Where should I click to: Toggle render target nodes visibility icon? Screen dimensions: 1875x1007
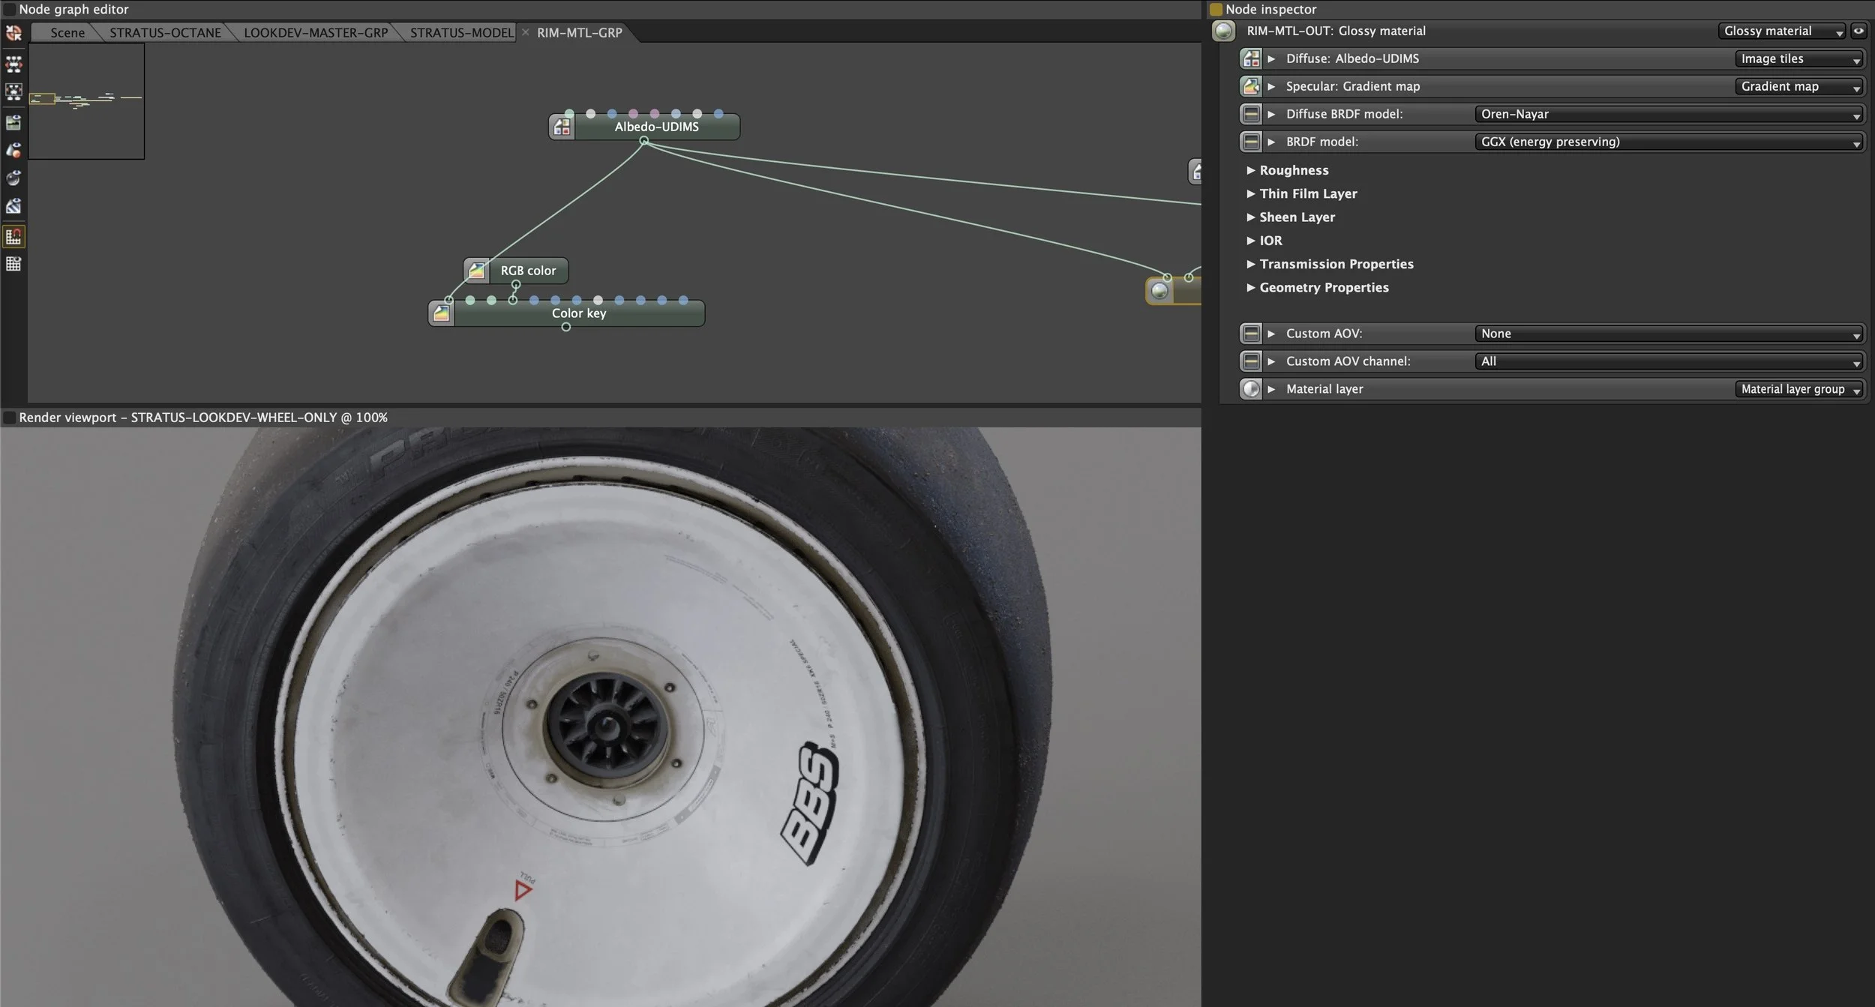pyautogui.click(x=13, y=121)
